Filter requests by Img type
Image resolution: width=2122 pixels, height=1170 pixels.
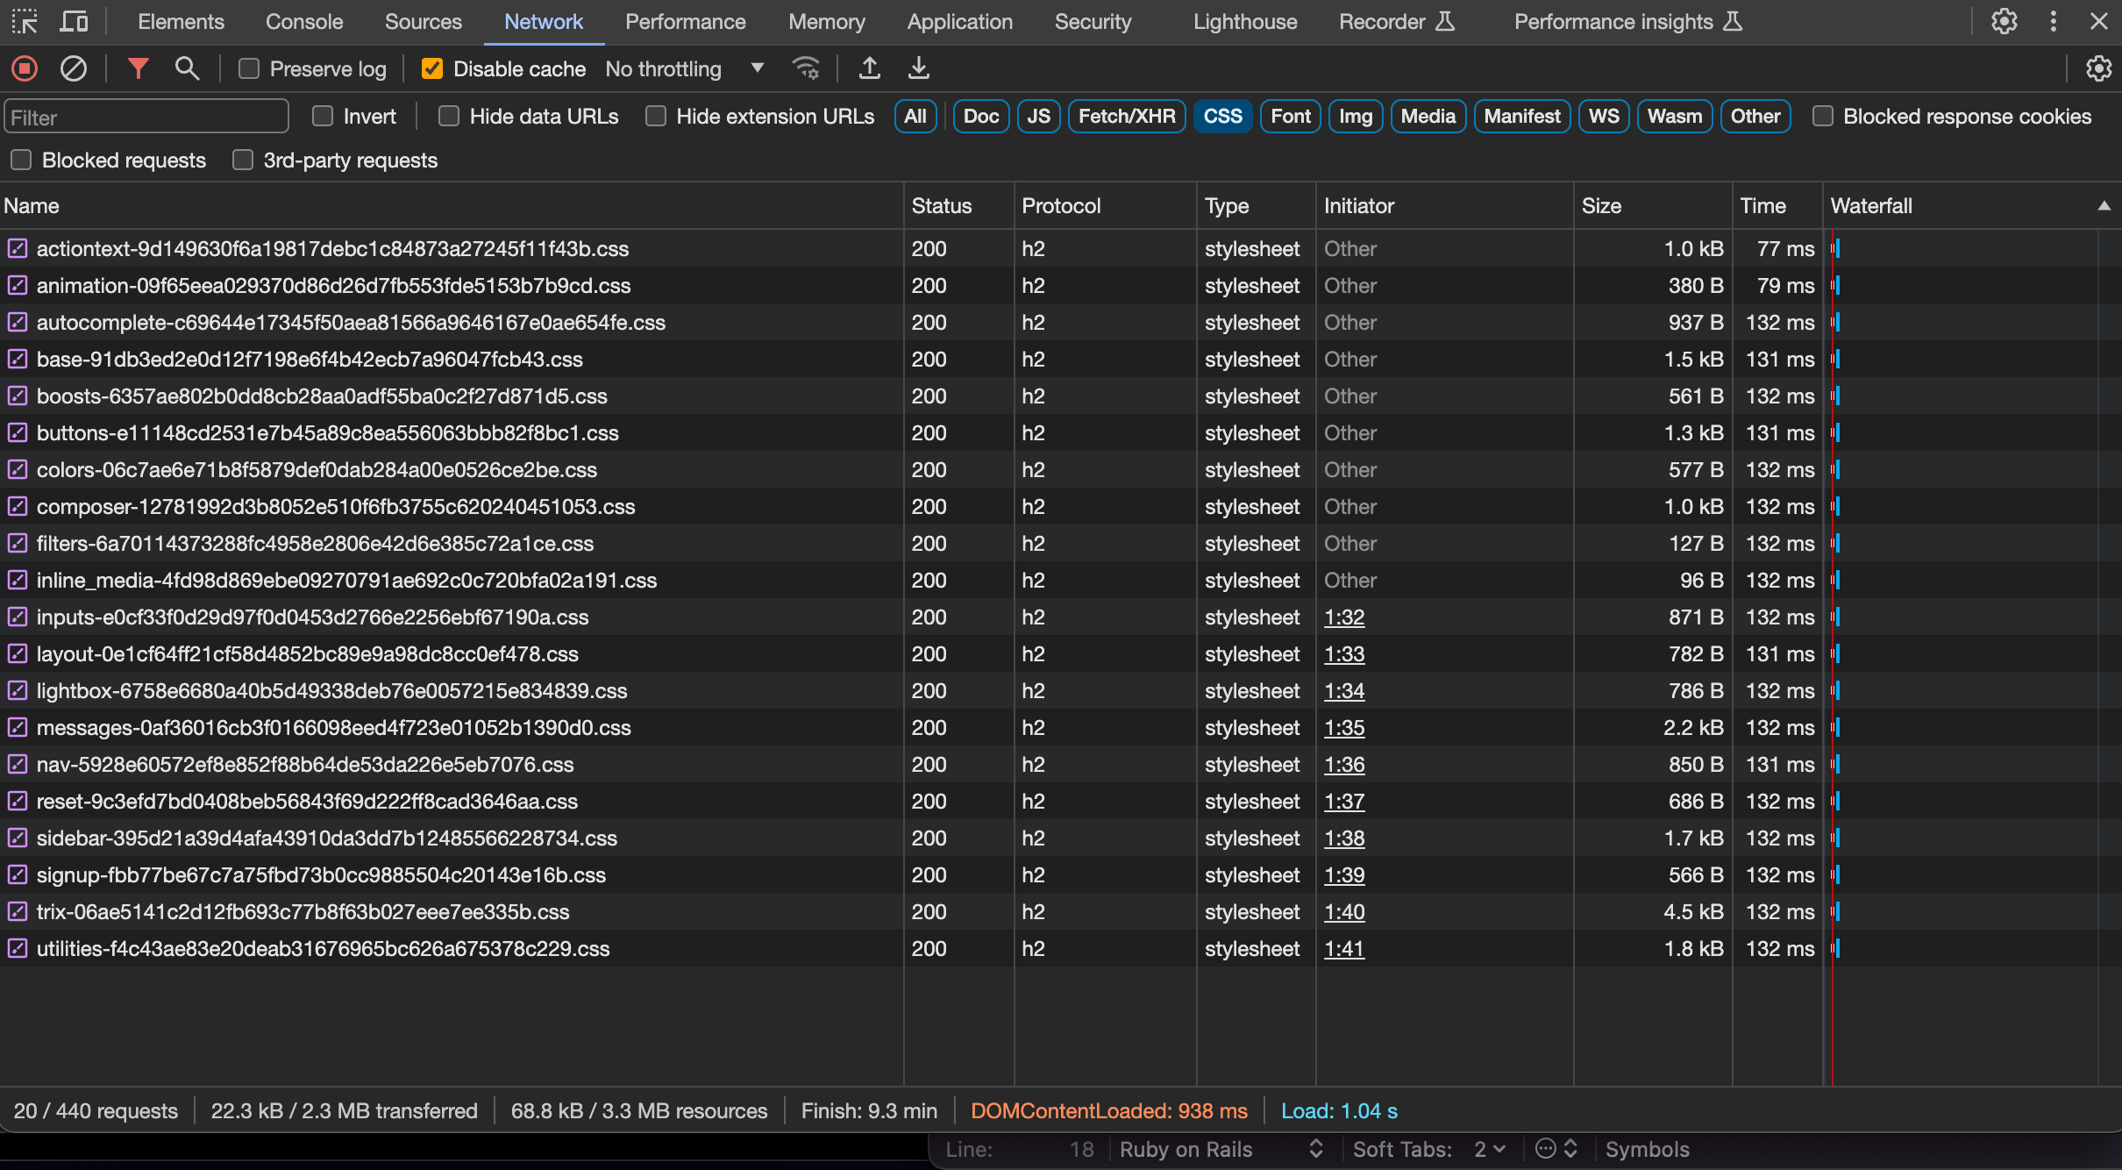pos(1356,116)
